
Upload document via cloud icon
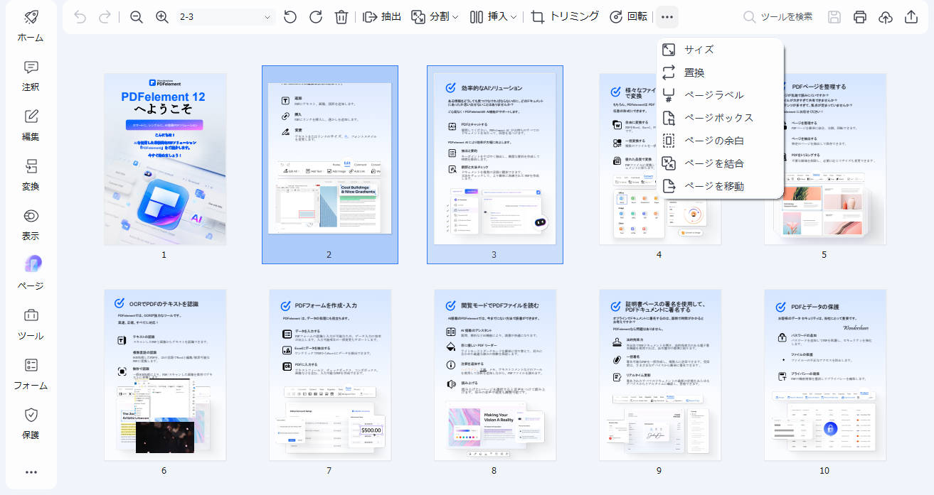884,16
